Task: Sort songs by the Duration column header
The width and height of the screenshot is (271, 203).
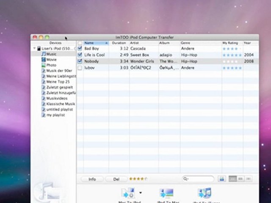Action: point(119,43)
